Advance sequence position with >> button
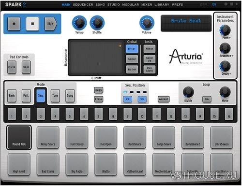Screen dimensions: 242x186 142,99
